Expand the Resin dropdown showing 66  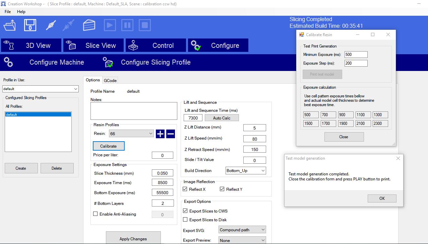point(131,134)
